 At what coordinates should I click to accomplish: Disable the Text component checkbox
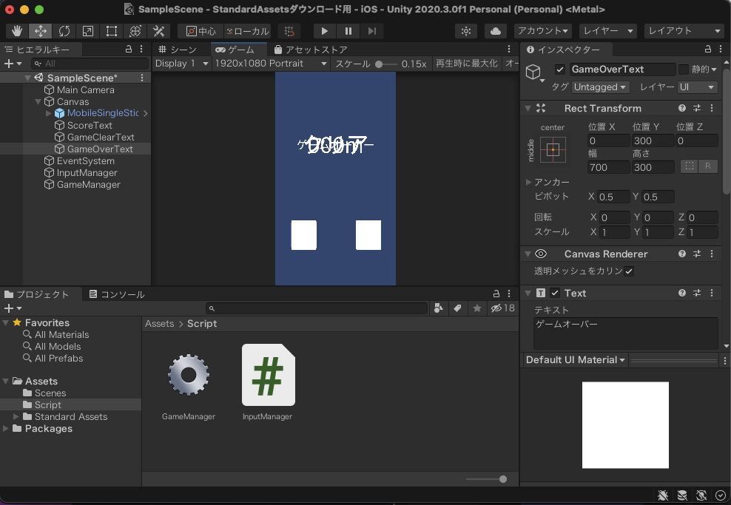(x=555, y=294)
